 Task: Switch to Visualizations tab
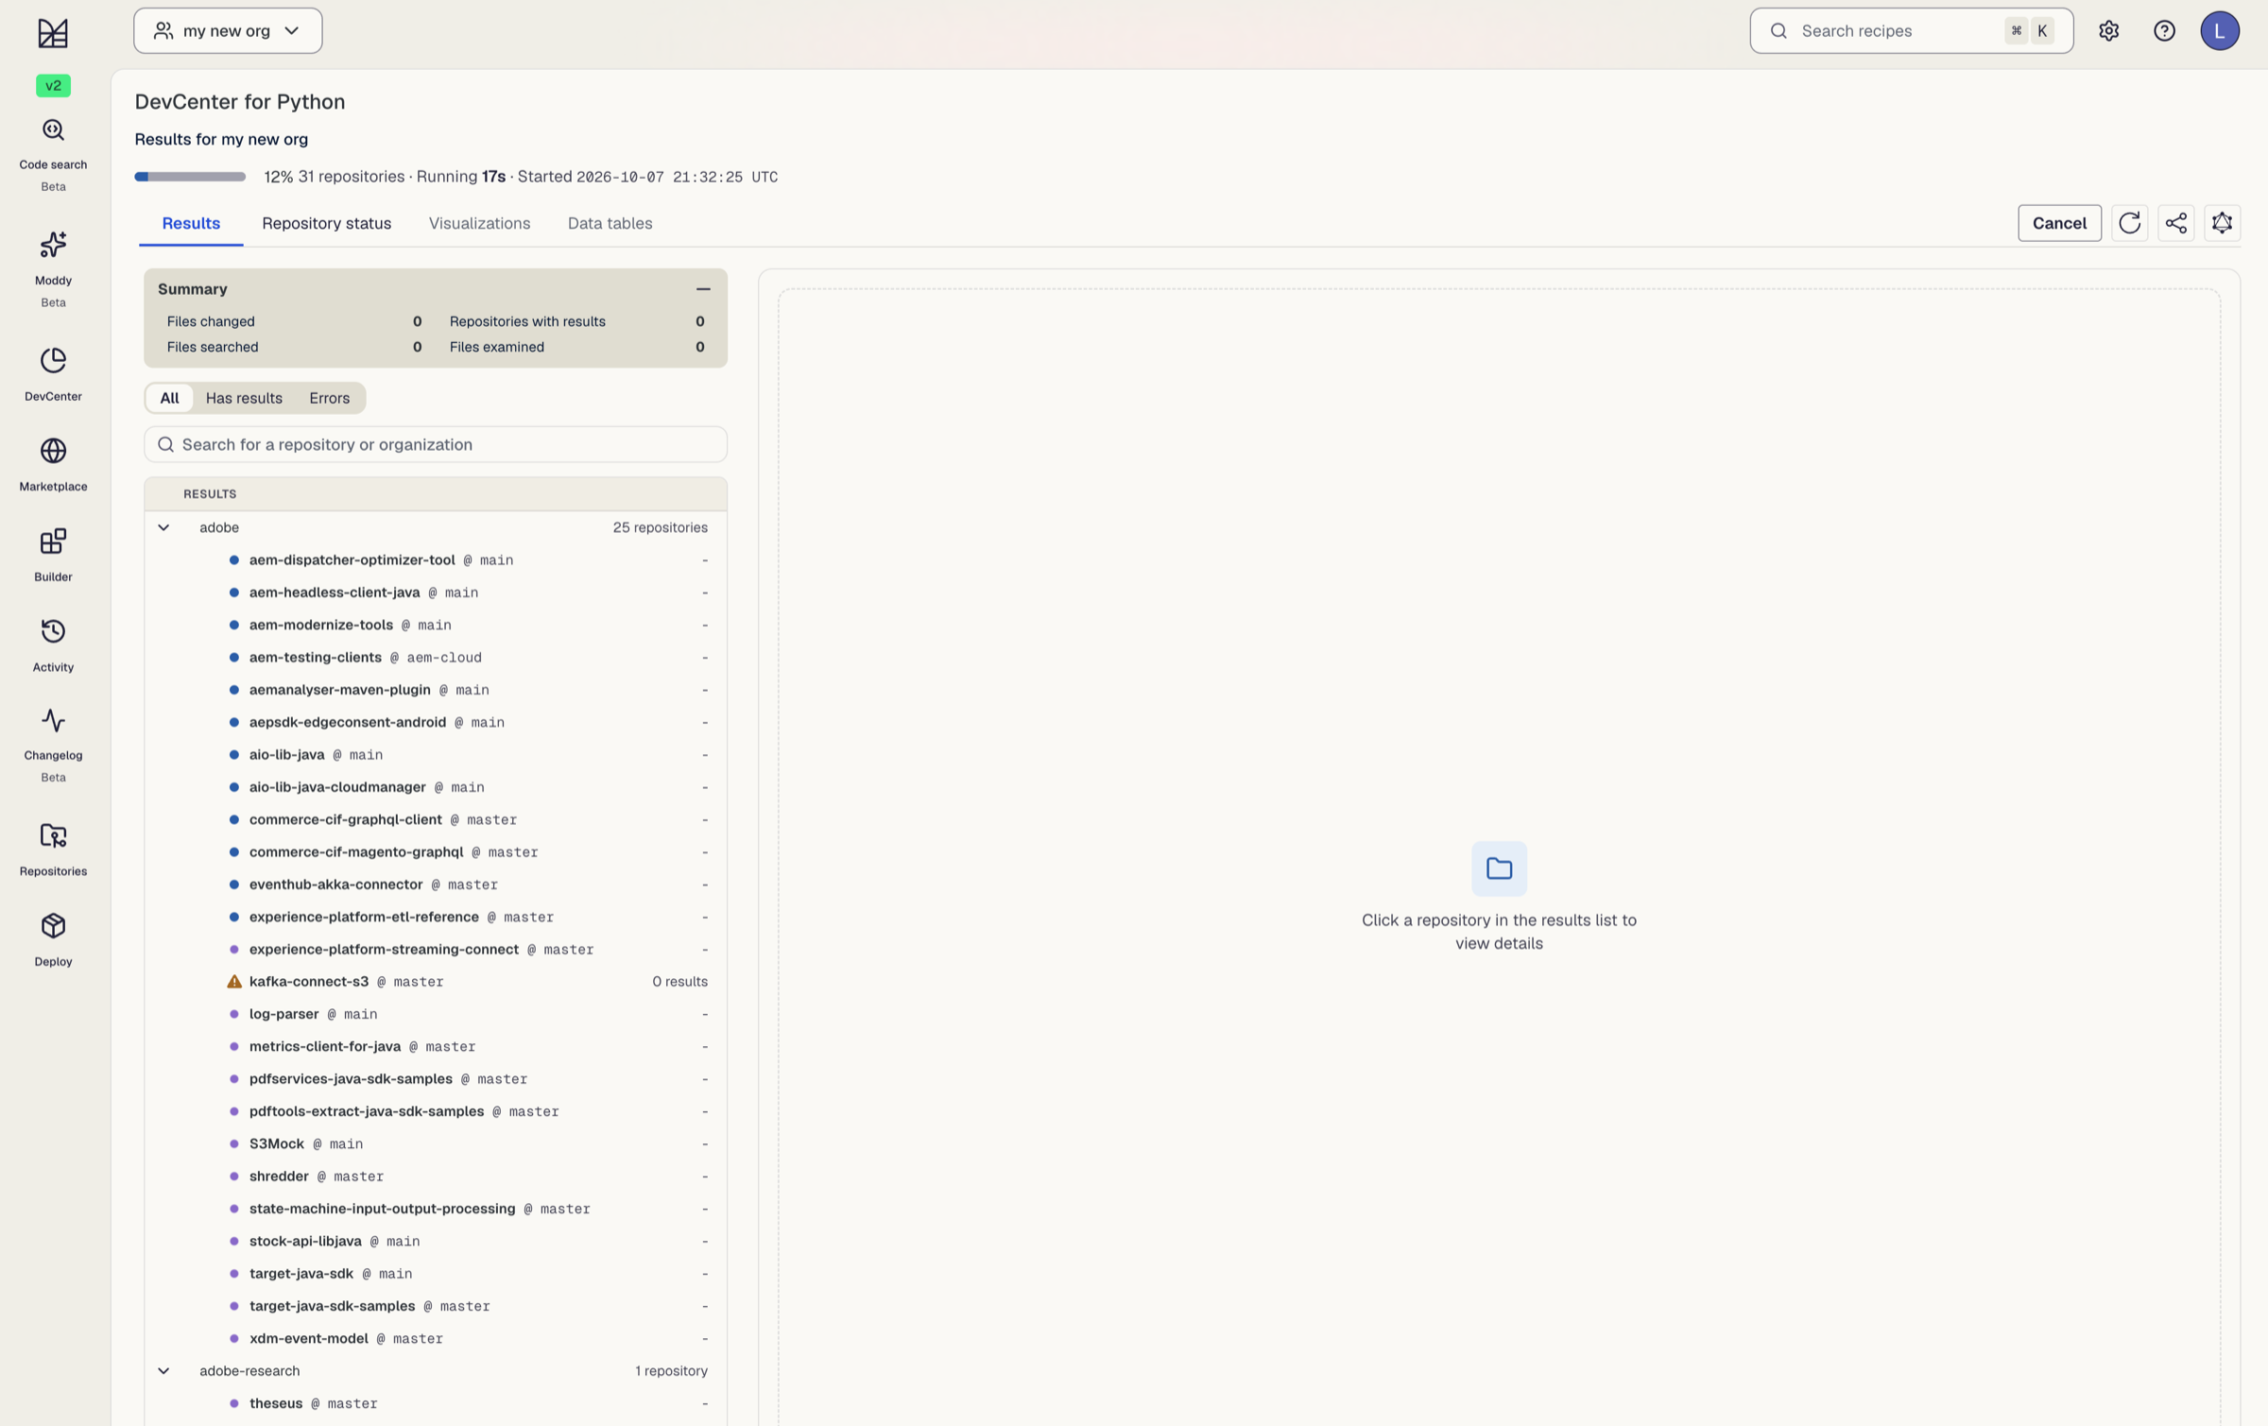click(x=479, y=223)
